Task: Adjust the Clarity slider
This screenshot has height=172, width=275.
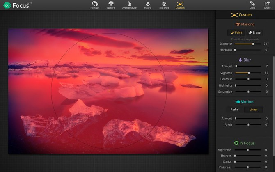Action: pyautogui.click(x=247, y=161)
